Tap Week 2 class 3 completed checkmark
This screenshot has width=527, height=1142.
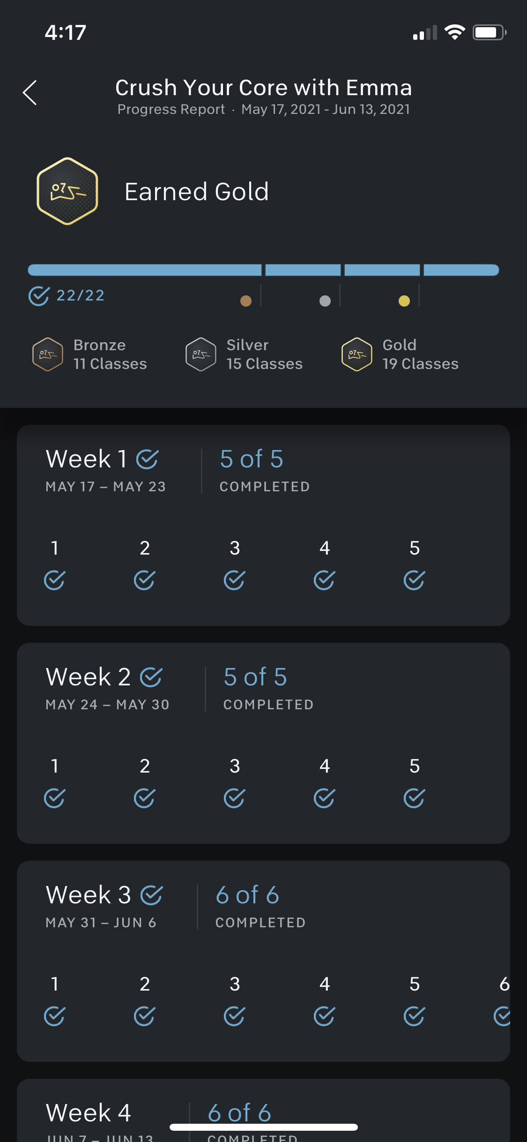pos(234,798)
